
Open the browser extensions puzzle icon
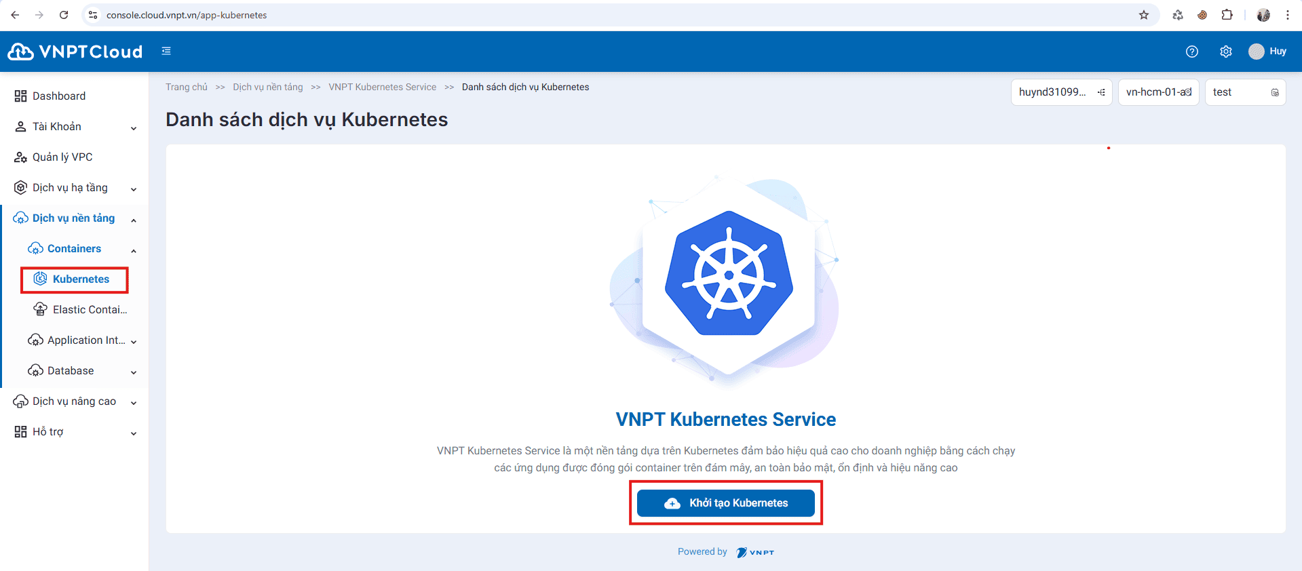point(1227,15)
